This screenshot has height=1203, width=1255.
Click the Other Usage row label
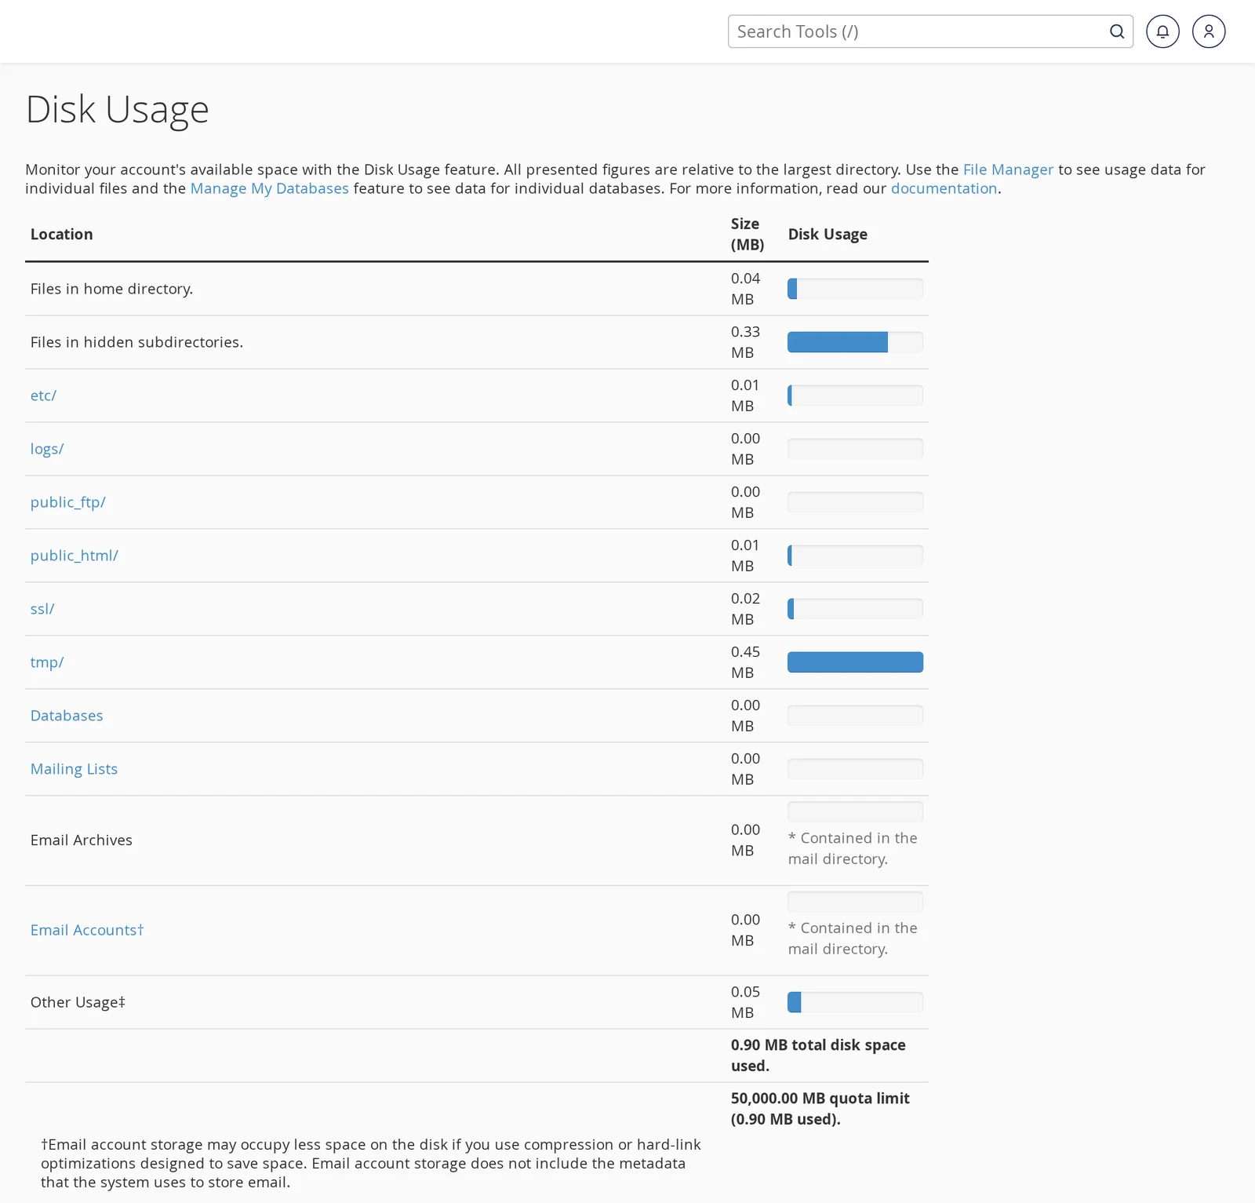78,1002
